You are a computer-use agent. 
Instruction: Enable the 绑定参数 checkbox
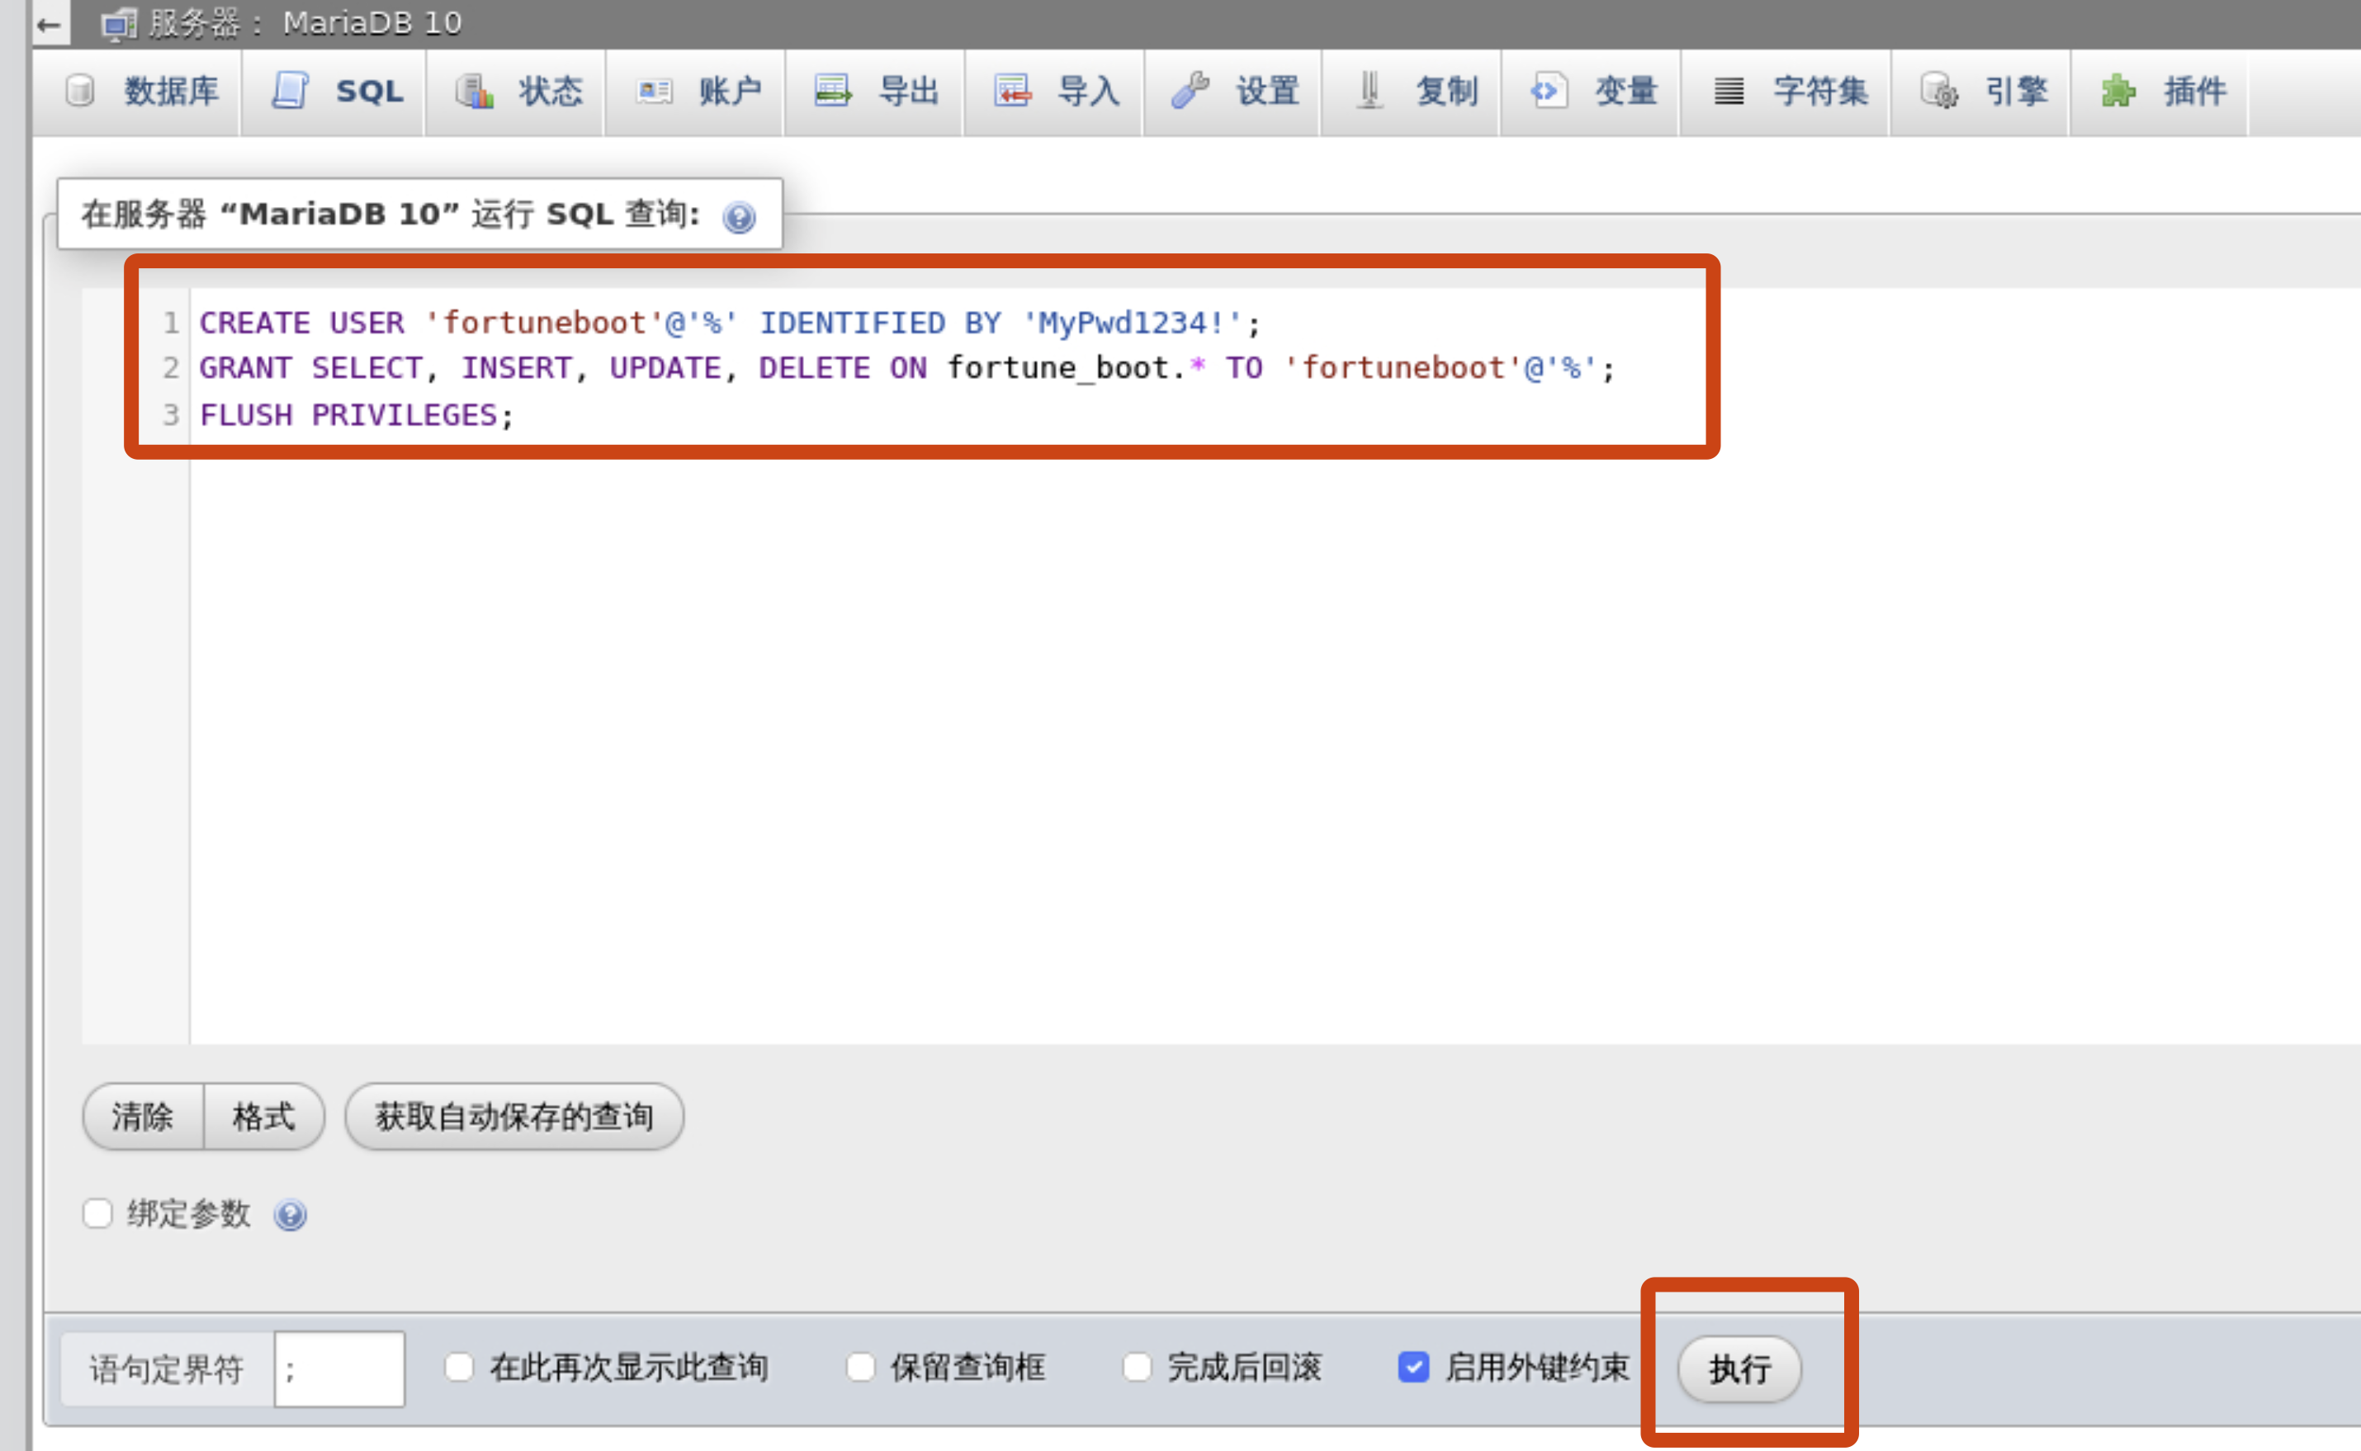pos(98,1213)
